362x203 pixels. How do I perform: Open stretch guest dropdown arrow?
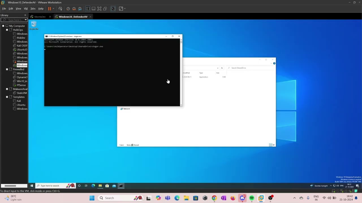point(125,9)
